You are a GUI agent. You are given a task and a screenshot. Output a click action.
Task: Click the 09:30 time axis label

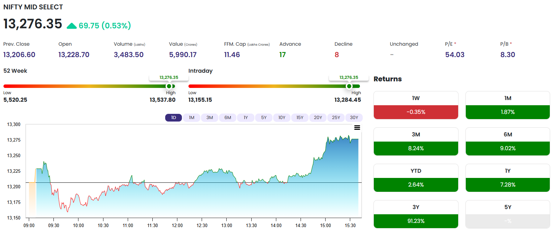tap(53, 225)
